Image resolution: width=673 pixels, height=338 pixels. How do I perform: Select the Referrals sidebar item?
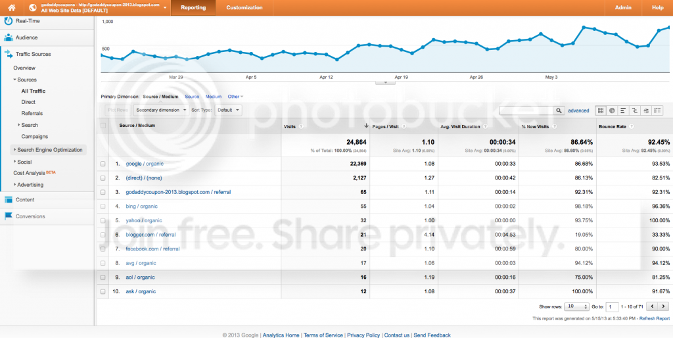click(32, 113)
